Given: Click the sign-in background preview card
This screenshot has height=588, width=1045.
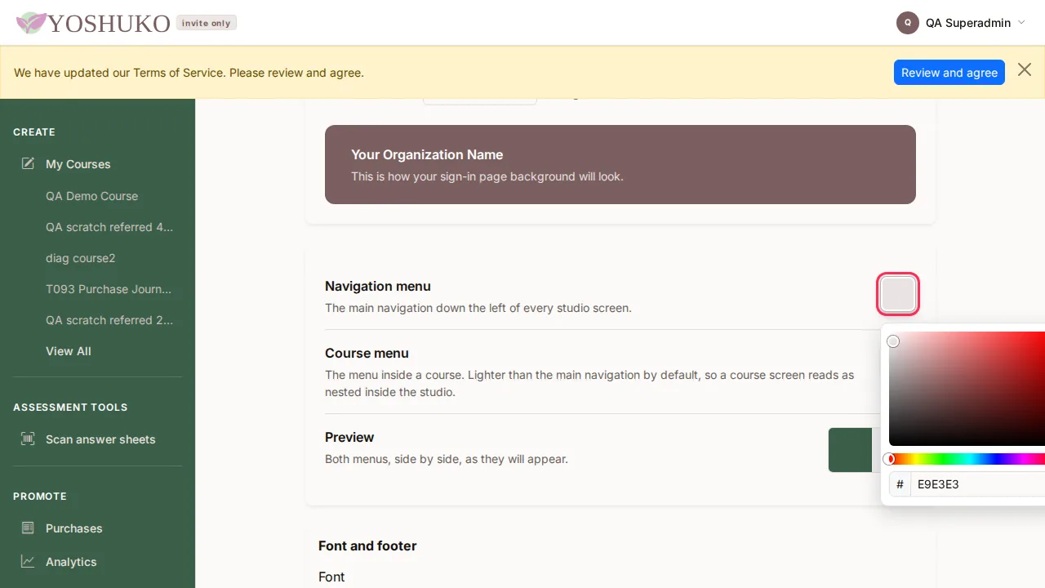Looking at the screenshot, I should point(620,164).
